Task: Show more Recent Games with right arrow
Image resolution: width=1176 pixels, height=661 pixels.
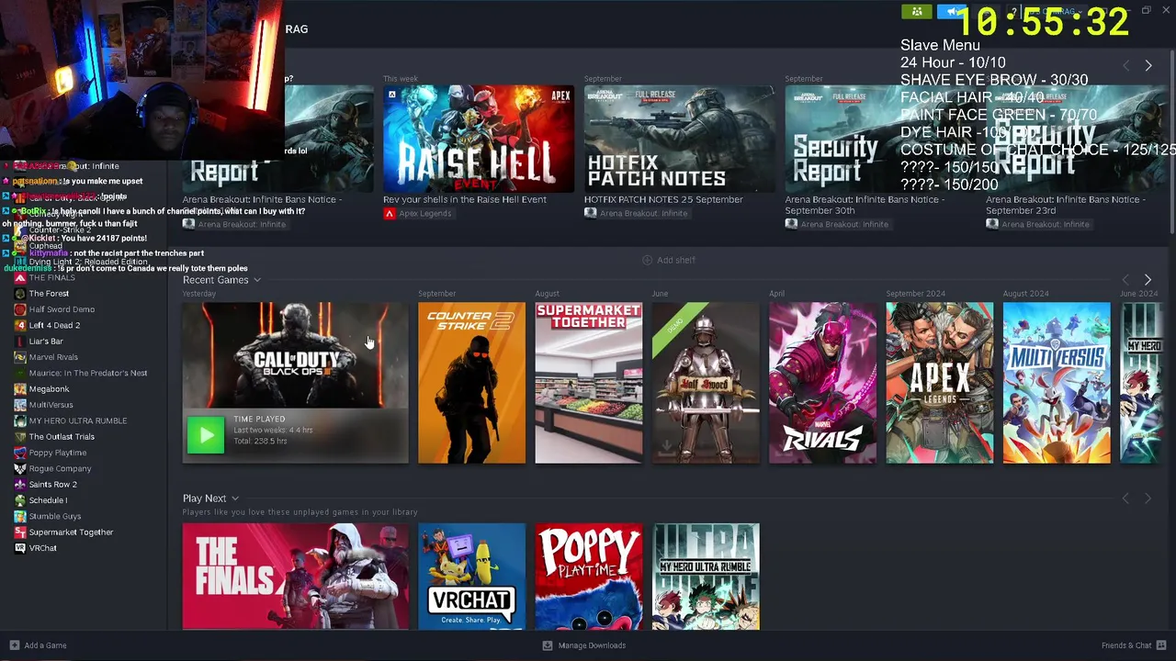Action: [x=1148, y=279]
